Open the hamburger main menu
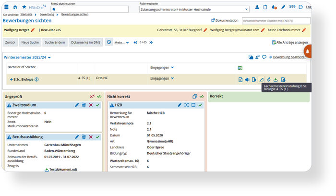The image size is (336, 196). tap(6, 7)
